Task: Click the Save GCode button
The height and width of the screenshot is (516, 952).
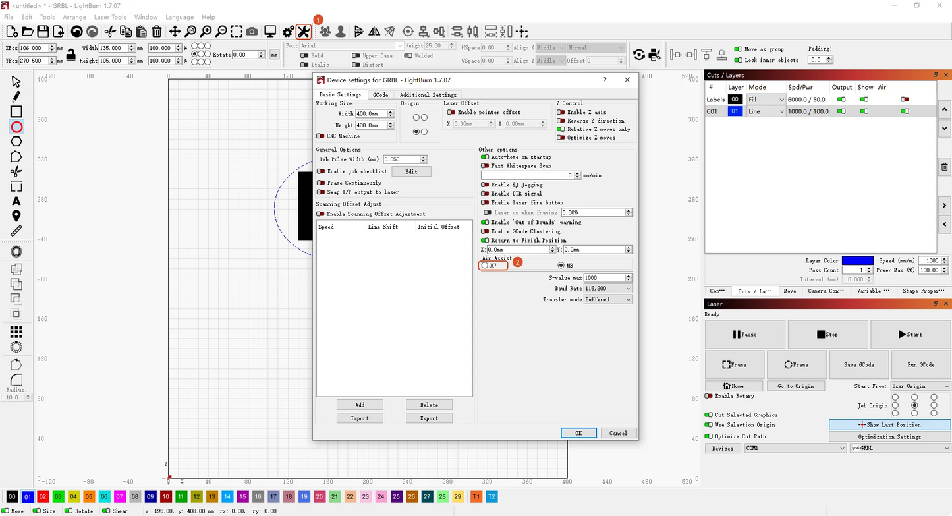Action: coord(859,364)
